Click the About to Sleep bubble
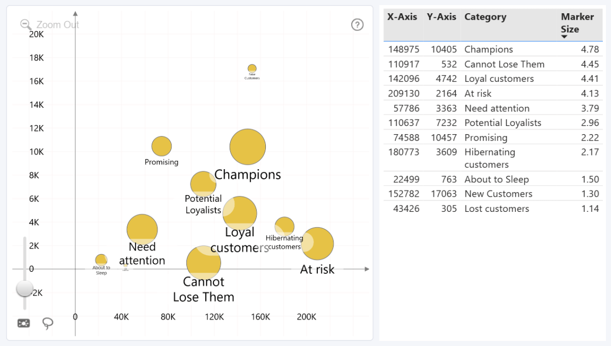611x346 pixels. [x=101, y=260]
